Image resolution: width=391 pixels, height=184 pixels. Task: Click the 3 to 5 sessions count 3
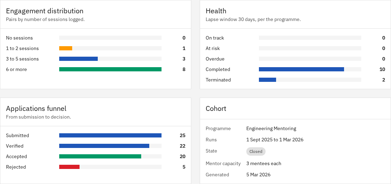click(184, 59)
